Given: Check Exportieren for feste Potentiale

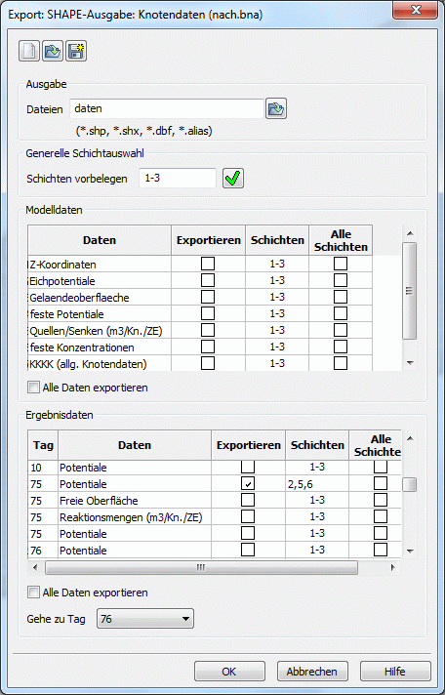Looking at the screenshot, I should click(x=208, y=313).
